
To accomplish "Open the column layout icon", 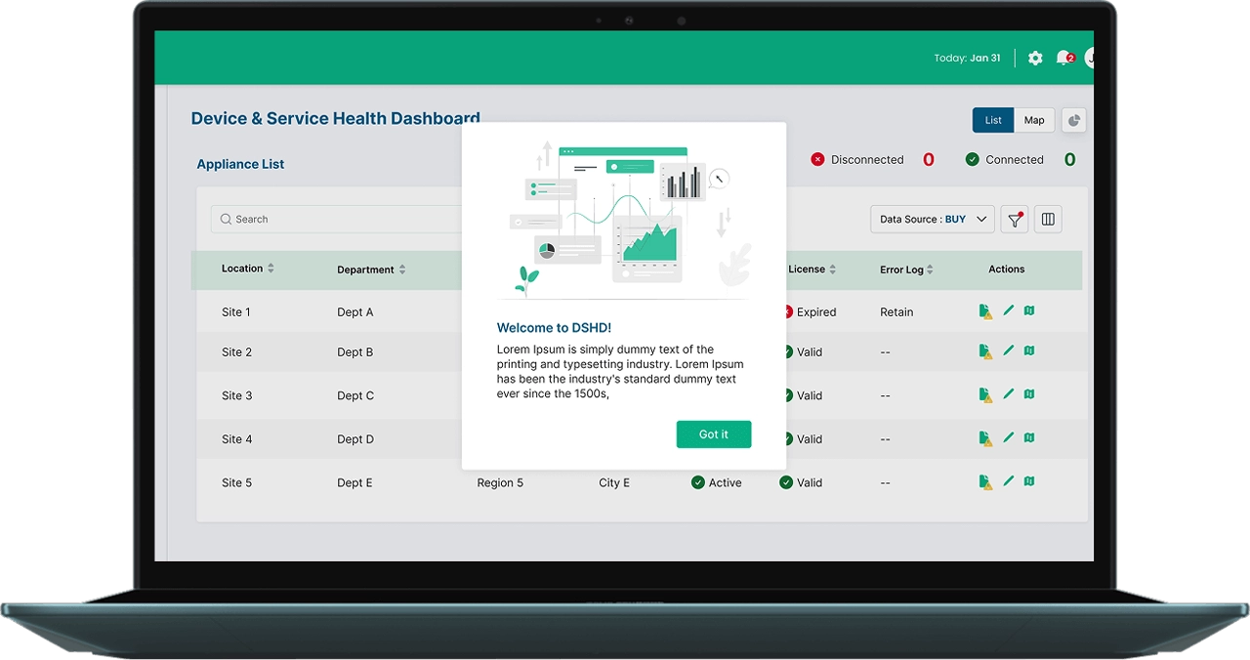I will (1048, 220).
